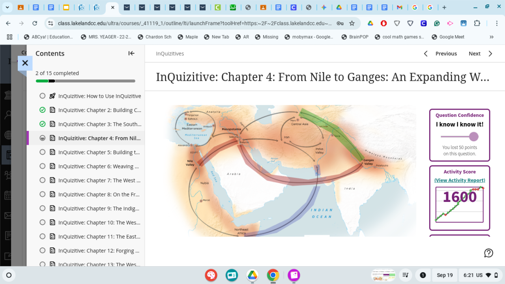Close the course outline with the X button

25,63
